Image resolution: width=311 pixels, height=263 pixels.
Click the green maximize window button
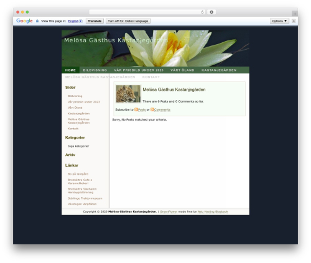(x=27, y=12)
